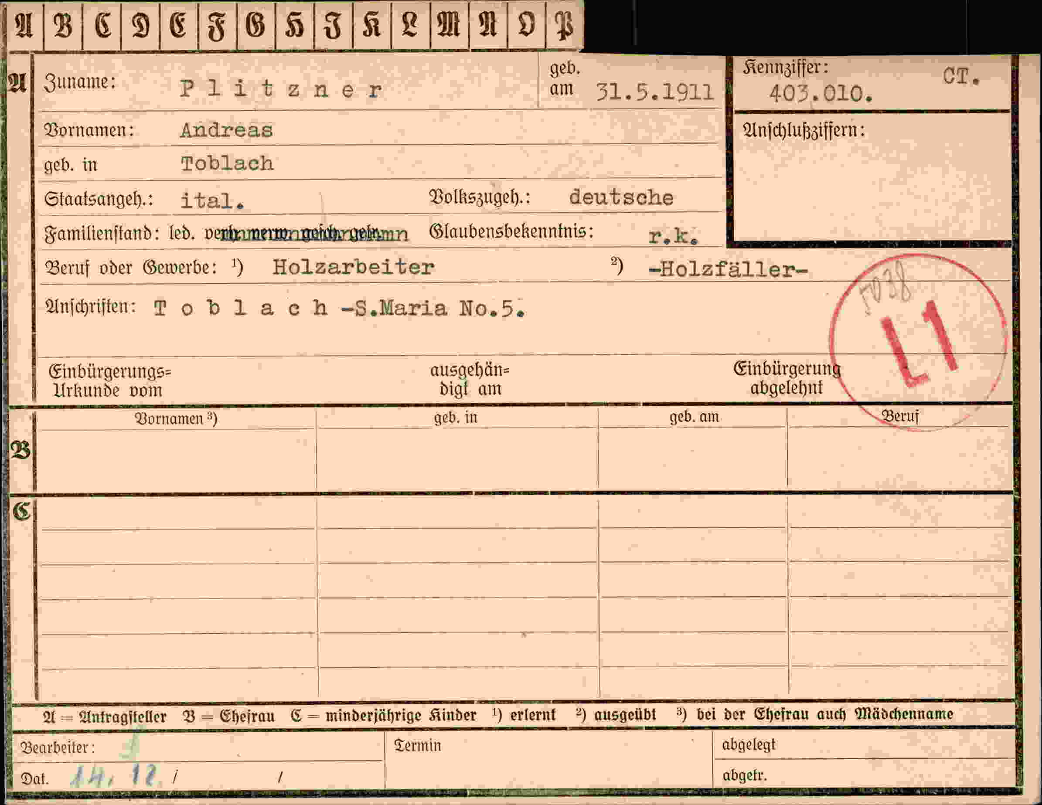Viewport: 1042px width, 805px height.
Task: Select the letter N index tab
Action: (488, 25)
